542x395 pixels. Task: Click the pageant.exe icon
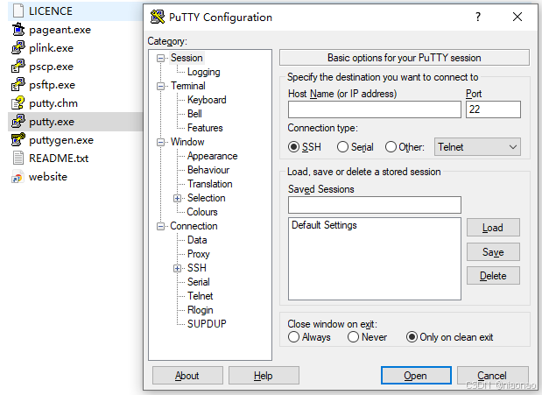coord(18,30)
